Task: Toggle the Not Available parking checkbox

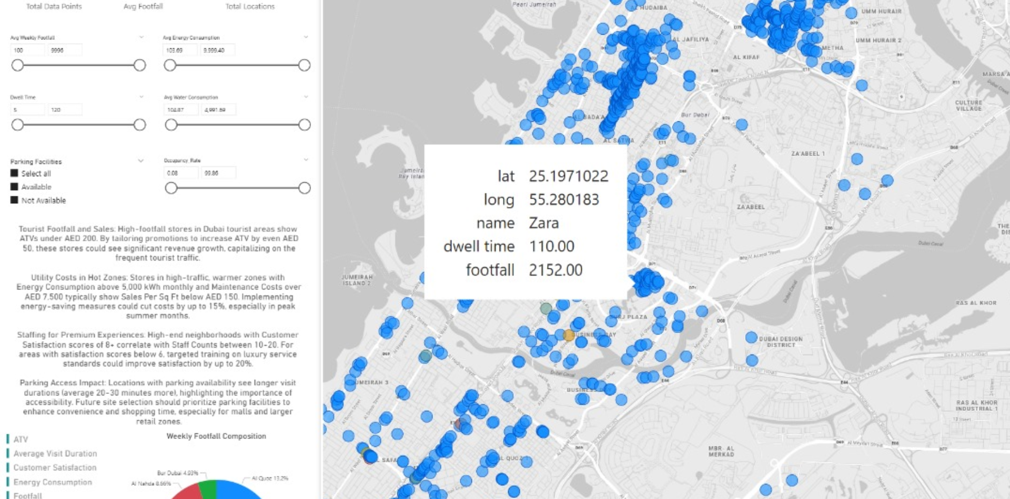Action: (x=14, y=200)
